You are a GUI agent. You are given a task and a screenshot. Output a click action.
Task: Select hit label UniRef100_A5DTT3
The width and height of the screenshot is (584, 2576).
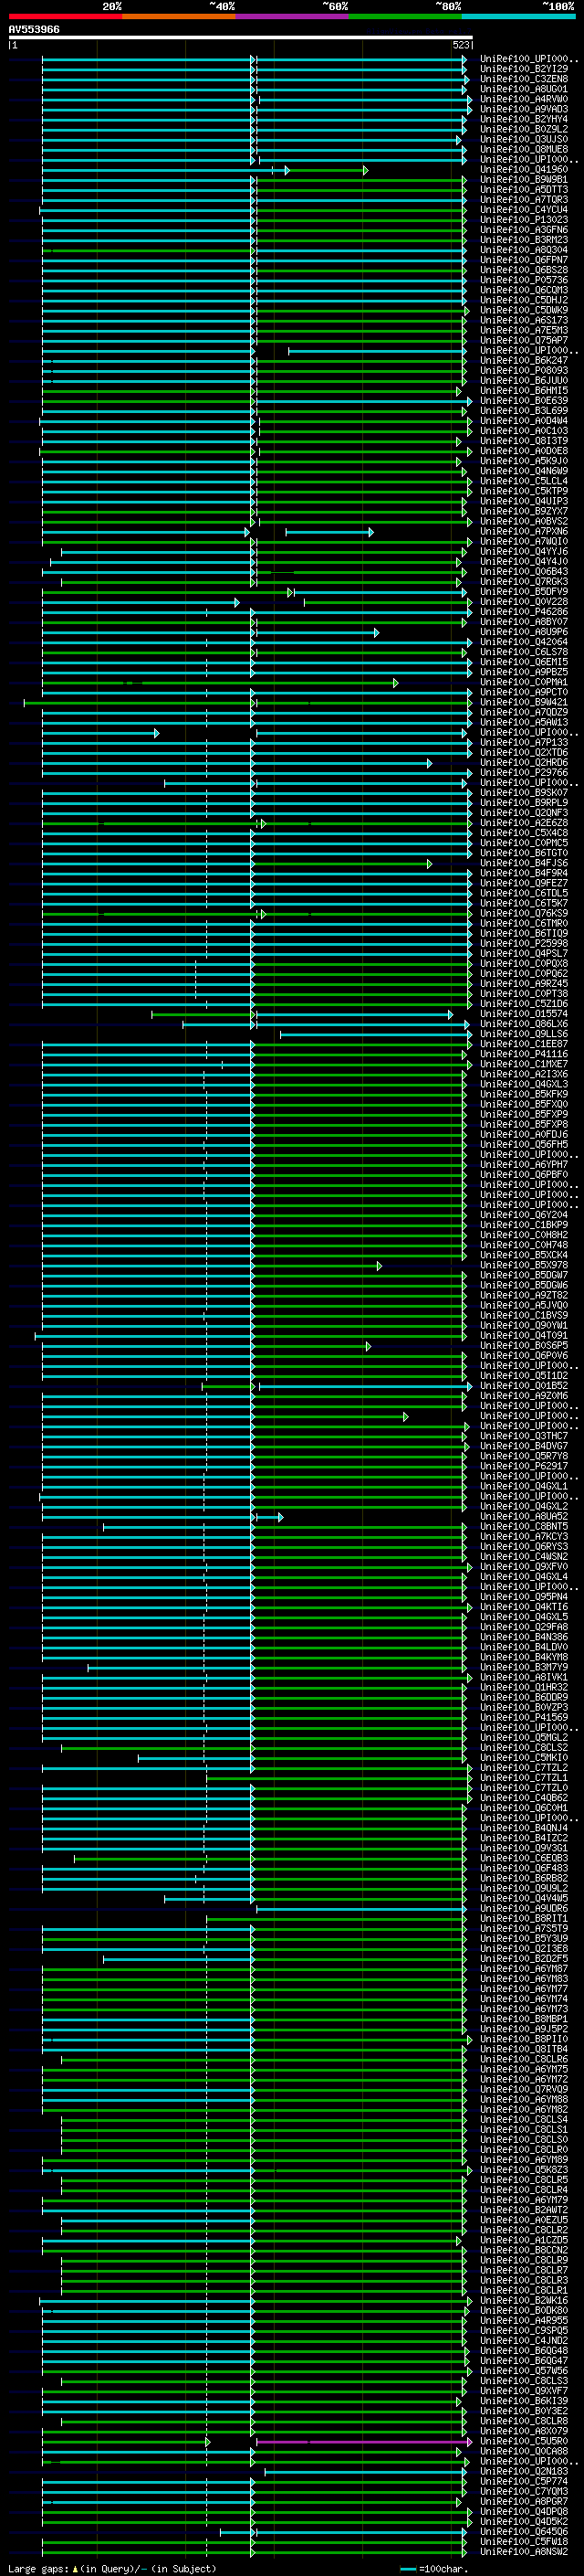(x=524, y=190)
